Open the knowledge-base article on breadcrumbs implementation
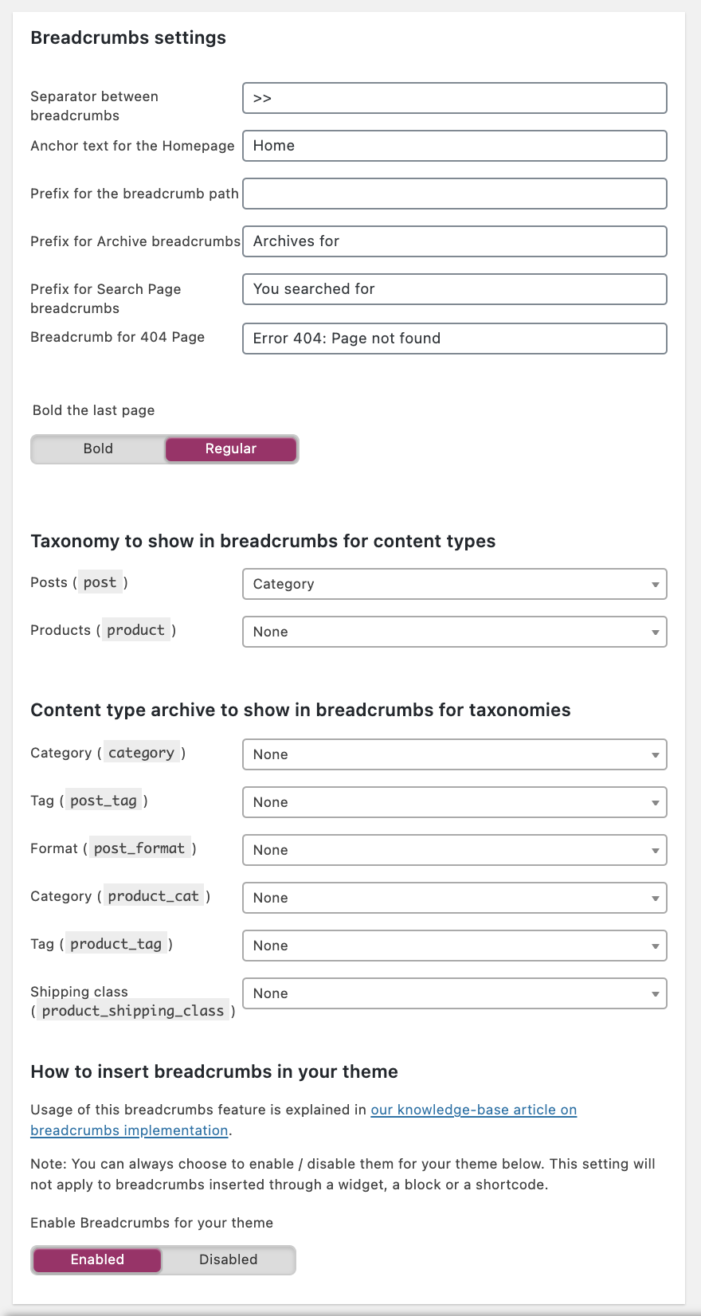The height and width of the screenshot is (1316, 701). tap(473, 1110)
